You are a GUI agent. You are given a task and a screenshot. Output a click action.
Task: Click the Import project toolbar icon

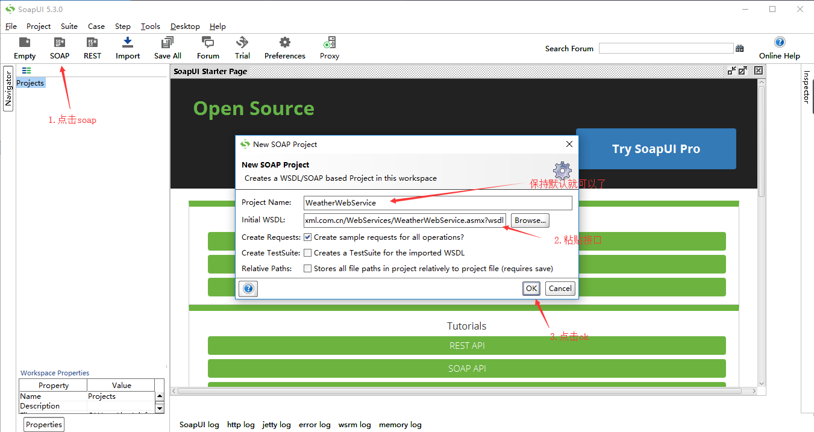pos(128,48)
